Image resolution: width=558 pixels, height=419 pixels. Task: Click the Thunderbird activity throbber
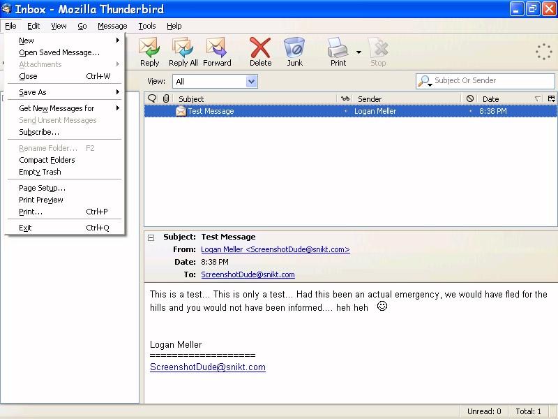[x=544, y=52]
